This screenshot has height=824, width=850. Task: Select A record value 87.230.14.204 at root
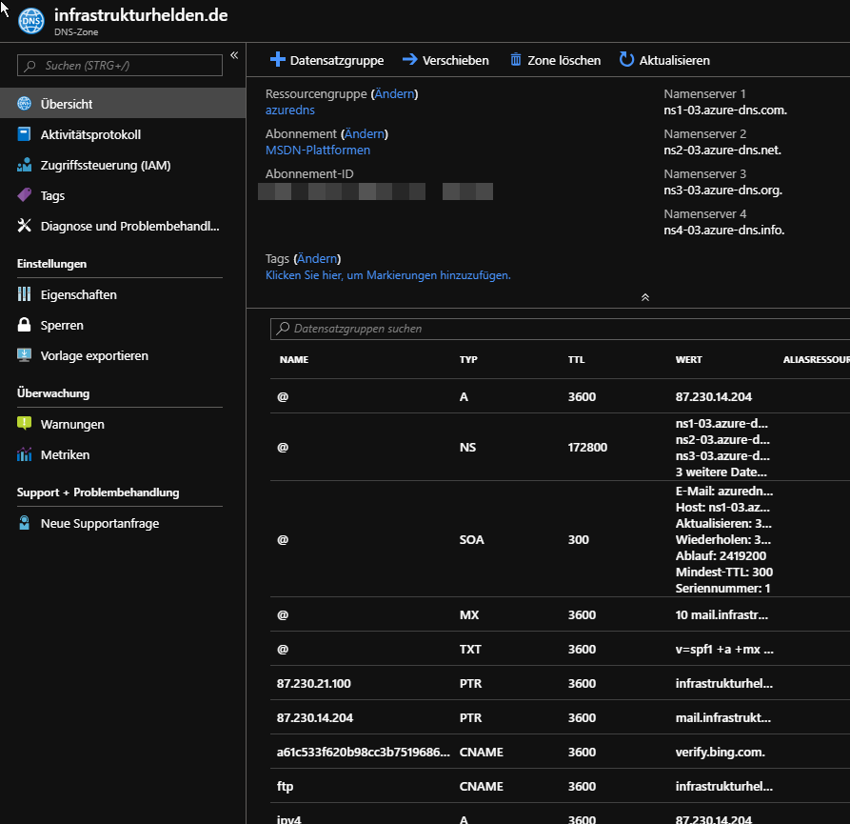pos(713,396)
